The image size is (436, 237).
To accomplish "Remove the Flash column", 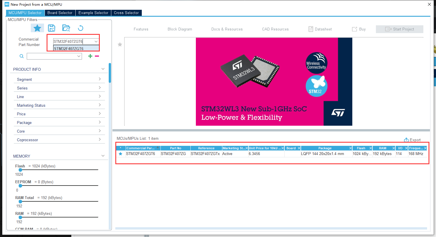I will (x=371, y=148).
